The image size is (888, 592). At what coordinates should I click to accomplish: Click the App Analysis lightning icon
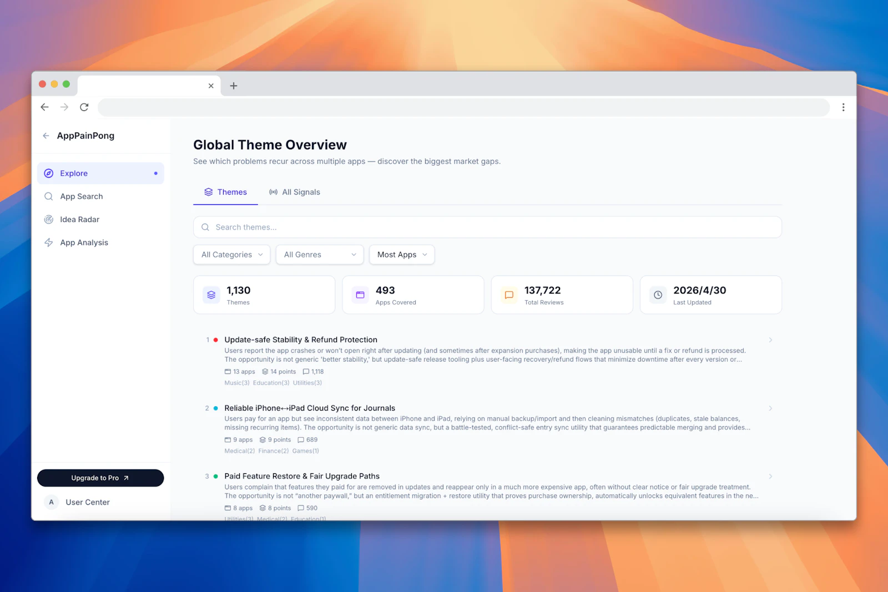tap(49, 242)
